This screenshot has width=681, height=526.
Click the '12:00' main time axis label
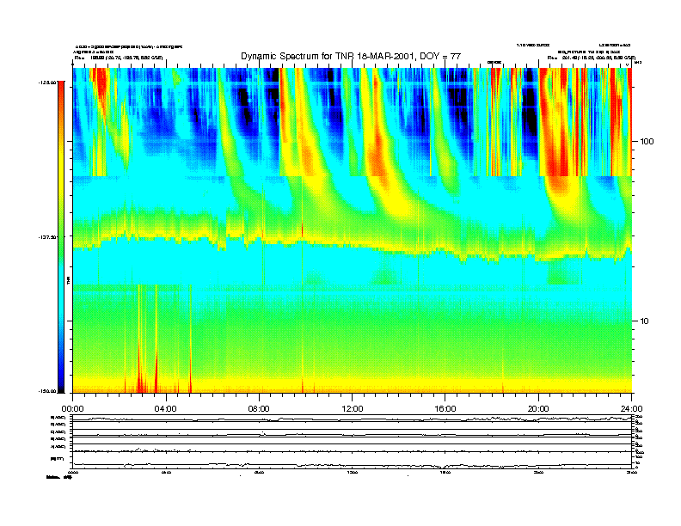353,409
